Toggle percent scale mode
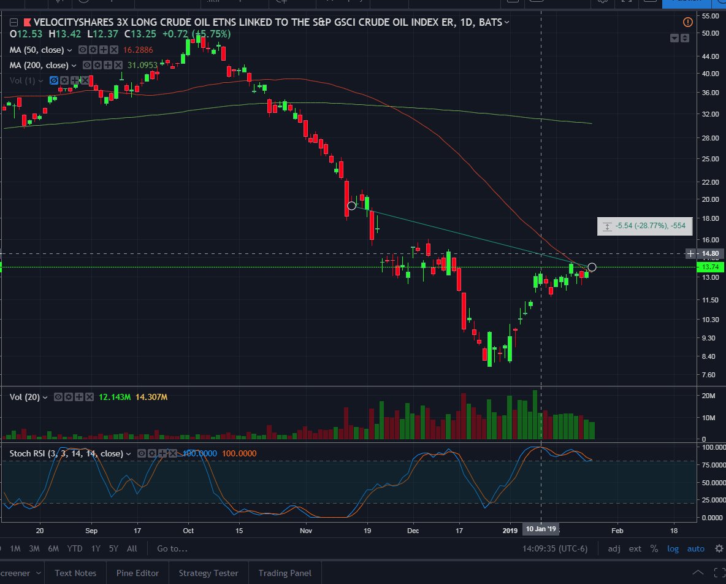 tap(654, 549)
